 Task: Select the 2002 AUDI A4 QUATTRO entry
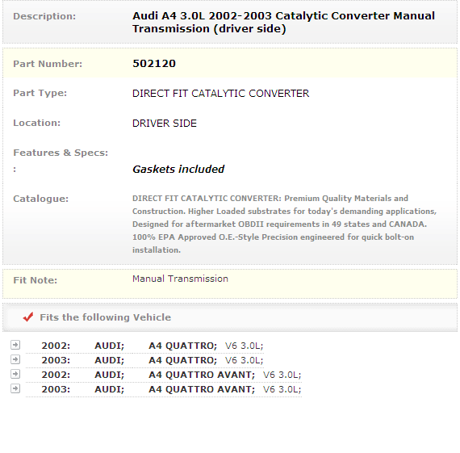click(144, 346)
